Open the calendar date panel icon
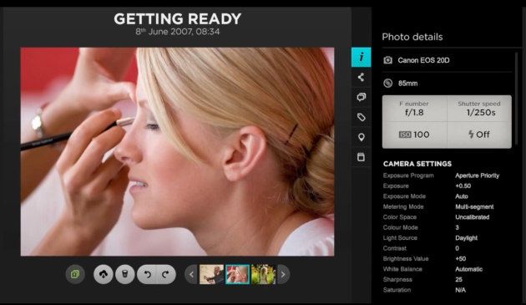The image size is (526, 305). (361, 157)
